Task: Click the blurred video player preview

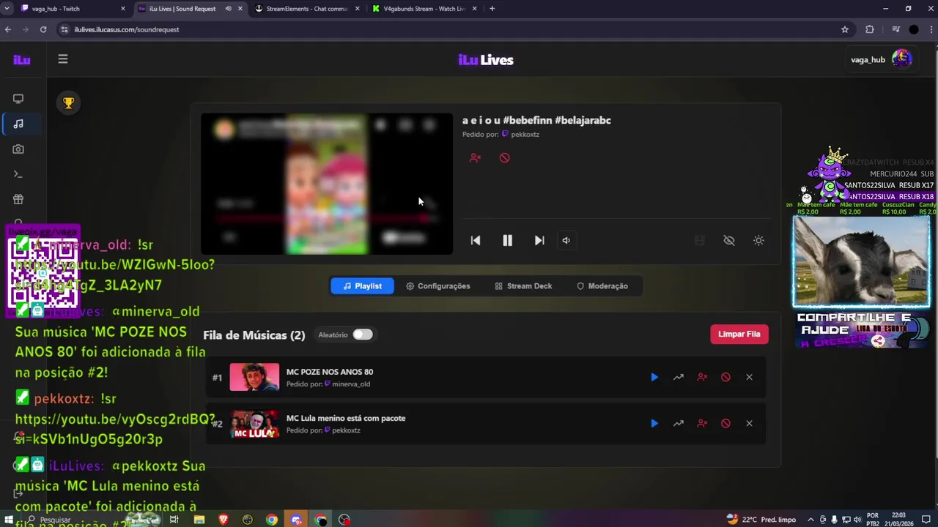Action: 327,184
